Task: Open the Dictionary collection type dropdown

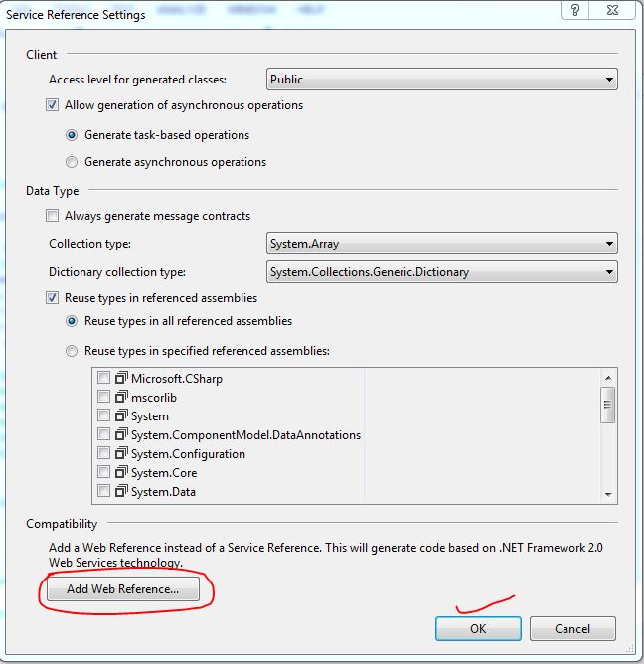Action: [x=442, y=272]
